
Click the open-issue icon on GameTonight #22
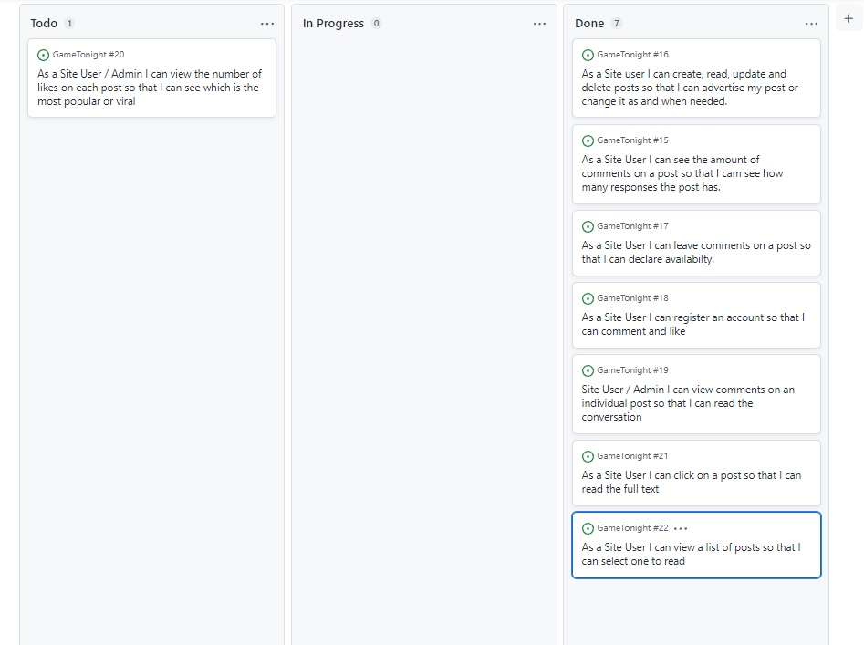coord(588,529)
